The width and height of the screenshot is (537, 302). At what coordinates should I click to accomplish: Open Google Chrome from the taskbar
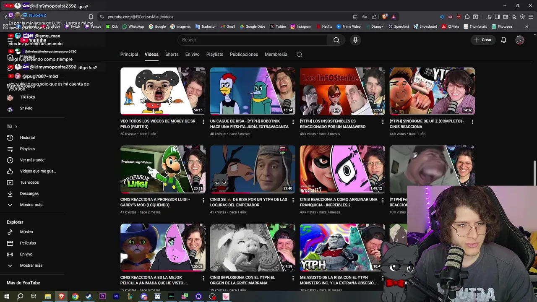click(x=75, y=297)
